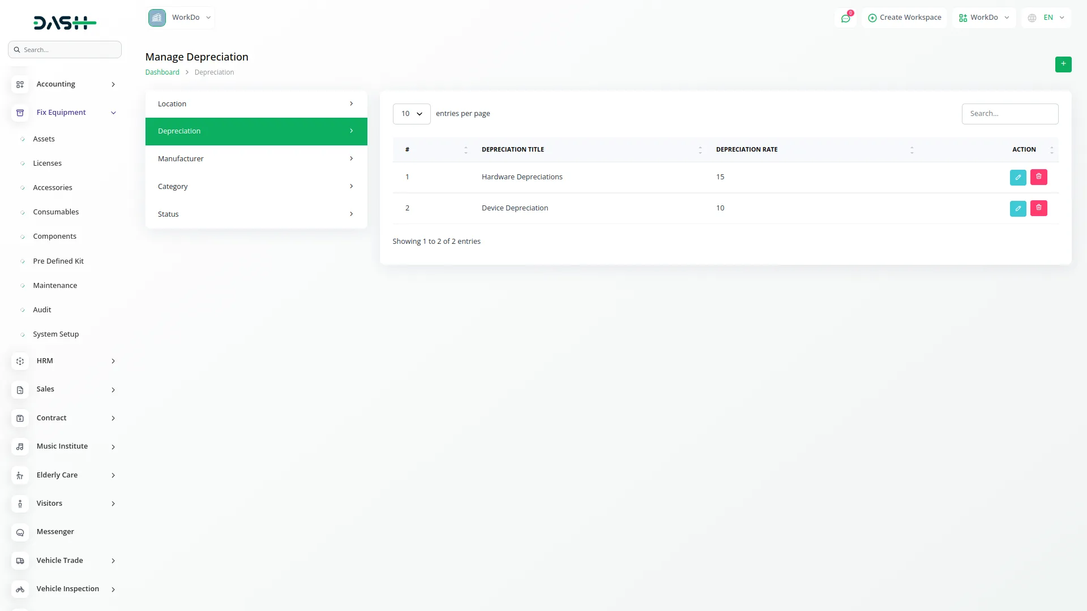Open the EN language dropdown

coord(1046,18)
